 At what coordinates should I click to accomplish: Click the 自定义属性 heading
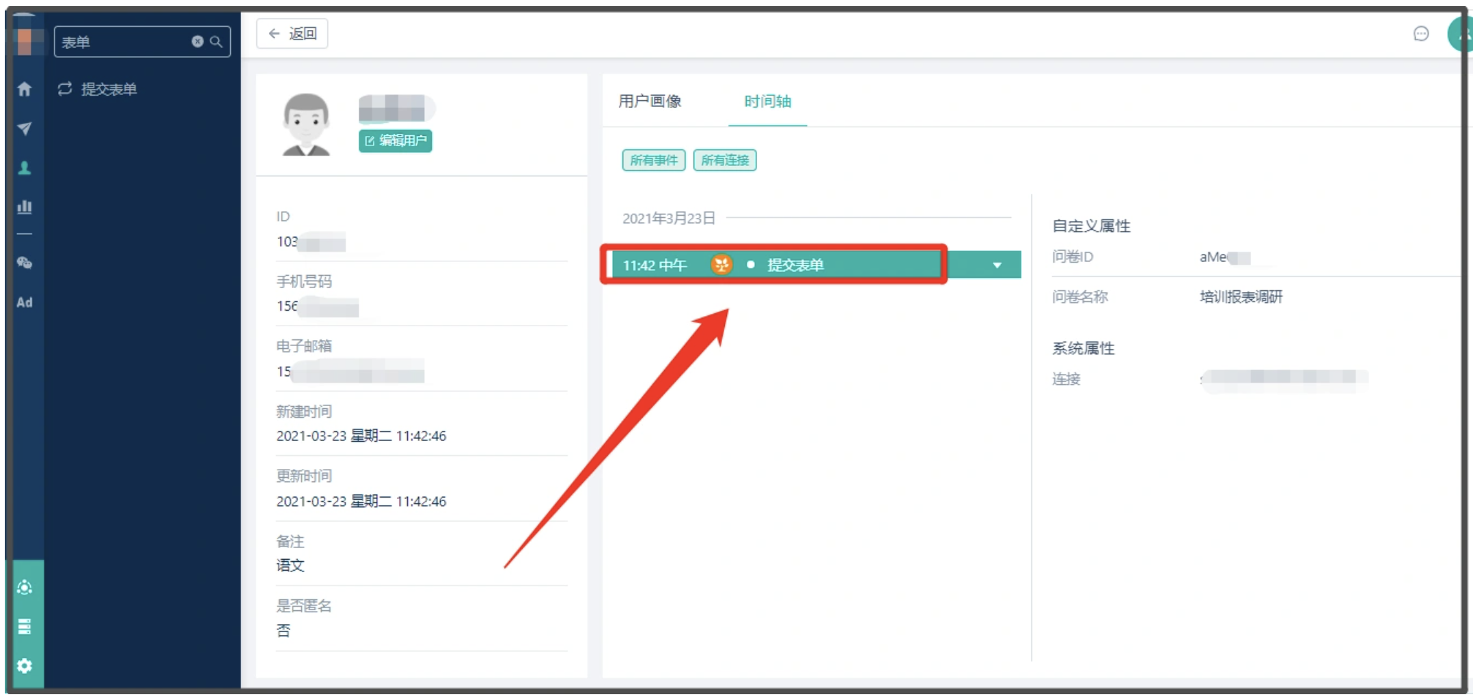[1091, 226]
